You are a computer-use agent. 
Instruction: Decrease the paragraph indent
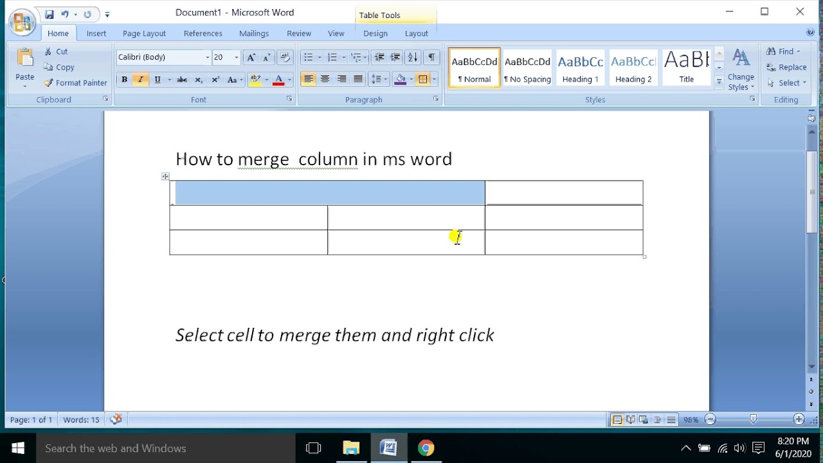click(379, 57)
